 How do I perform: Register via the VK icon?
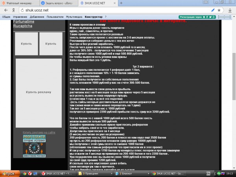coord(204,17)
